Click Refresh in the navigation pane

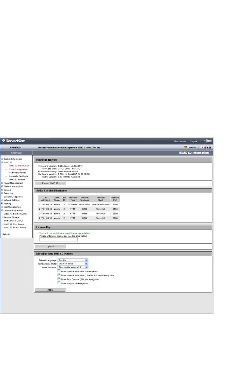6,234
